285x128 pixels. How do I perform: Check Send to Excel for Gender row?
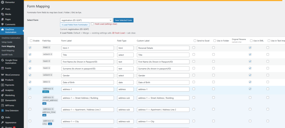click(194, 75)
